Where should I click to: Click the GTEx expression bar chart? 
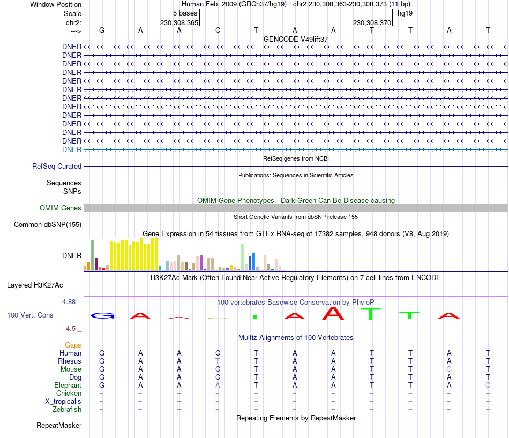(x=185, y=254)
